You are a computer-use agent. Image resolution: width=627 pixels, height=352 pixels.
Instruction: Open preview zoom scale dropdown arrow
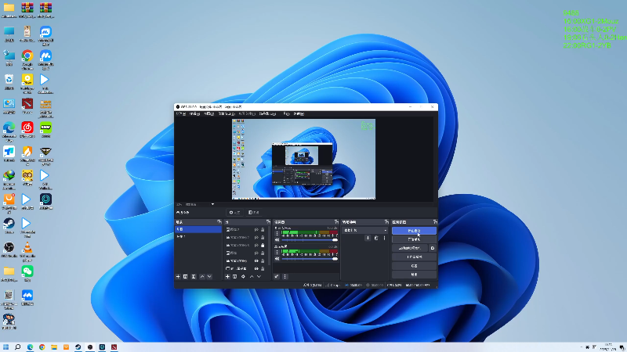point(212,204)
